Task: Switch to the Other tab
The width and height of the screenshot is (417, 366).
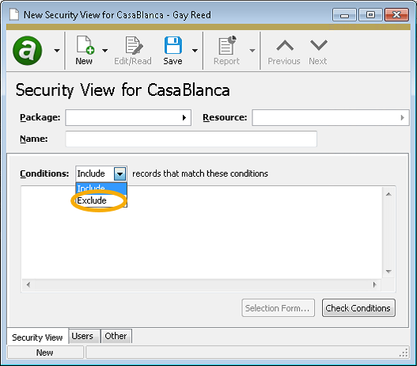Action: (x=116, y=336)
